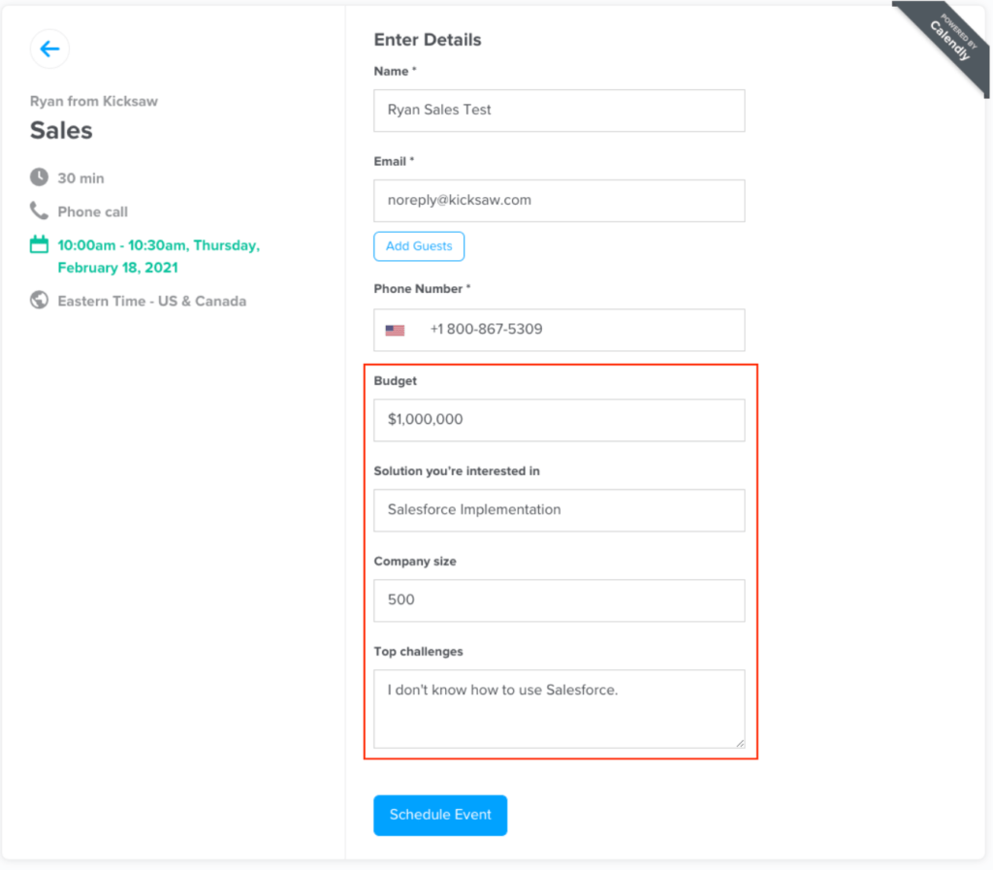Focus the Name field with Ryan Sales Test

560,111
